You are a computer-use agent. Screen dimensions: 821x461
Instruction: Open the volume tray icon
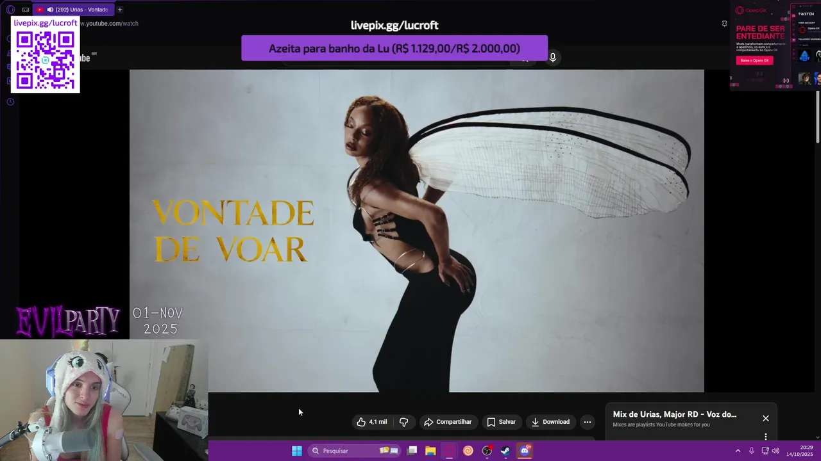tap(775, 451)
